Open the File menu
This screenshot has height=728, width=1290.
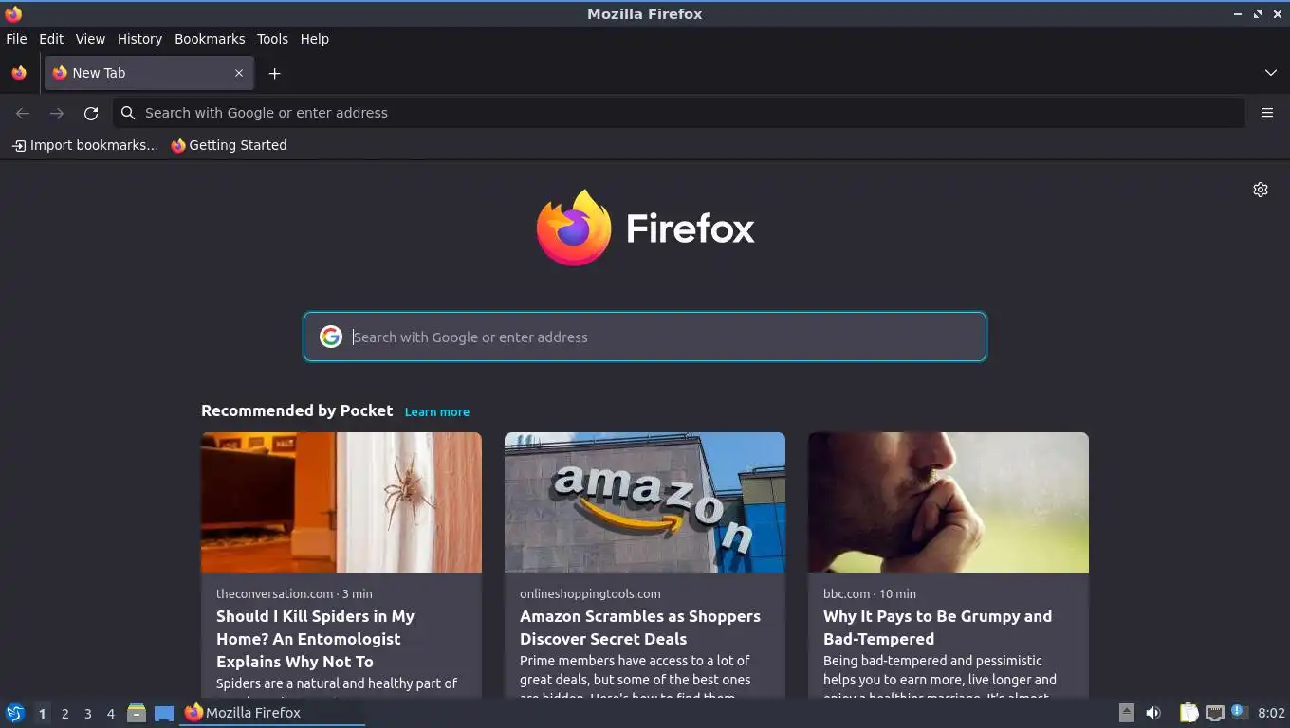coord(16,39)
